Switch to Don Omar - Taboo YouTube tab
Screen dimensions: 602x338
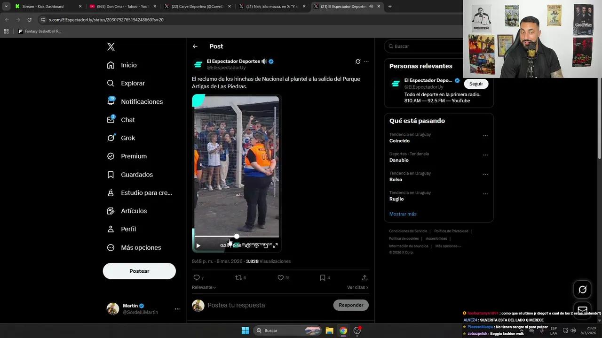(122, 7)
